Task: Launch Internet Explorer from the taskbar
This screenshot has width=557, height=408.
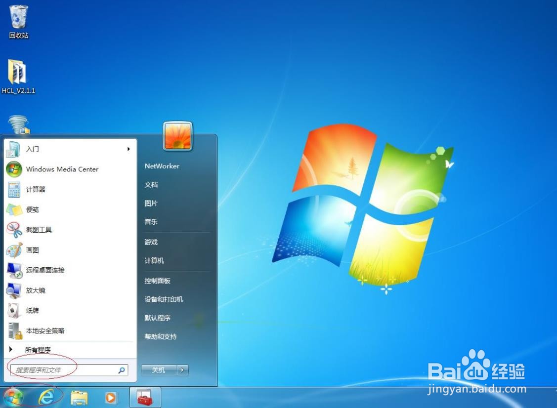Action: pos(46,397)
